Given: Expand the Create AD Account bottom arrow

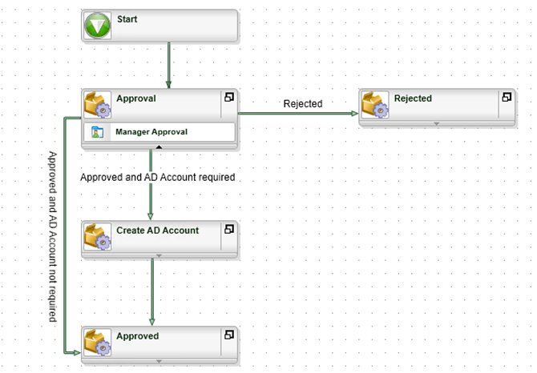Looking at the screenshot, I should [x=159, y=255].
